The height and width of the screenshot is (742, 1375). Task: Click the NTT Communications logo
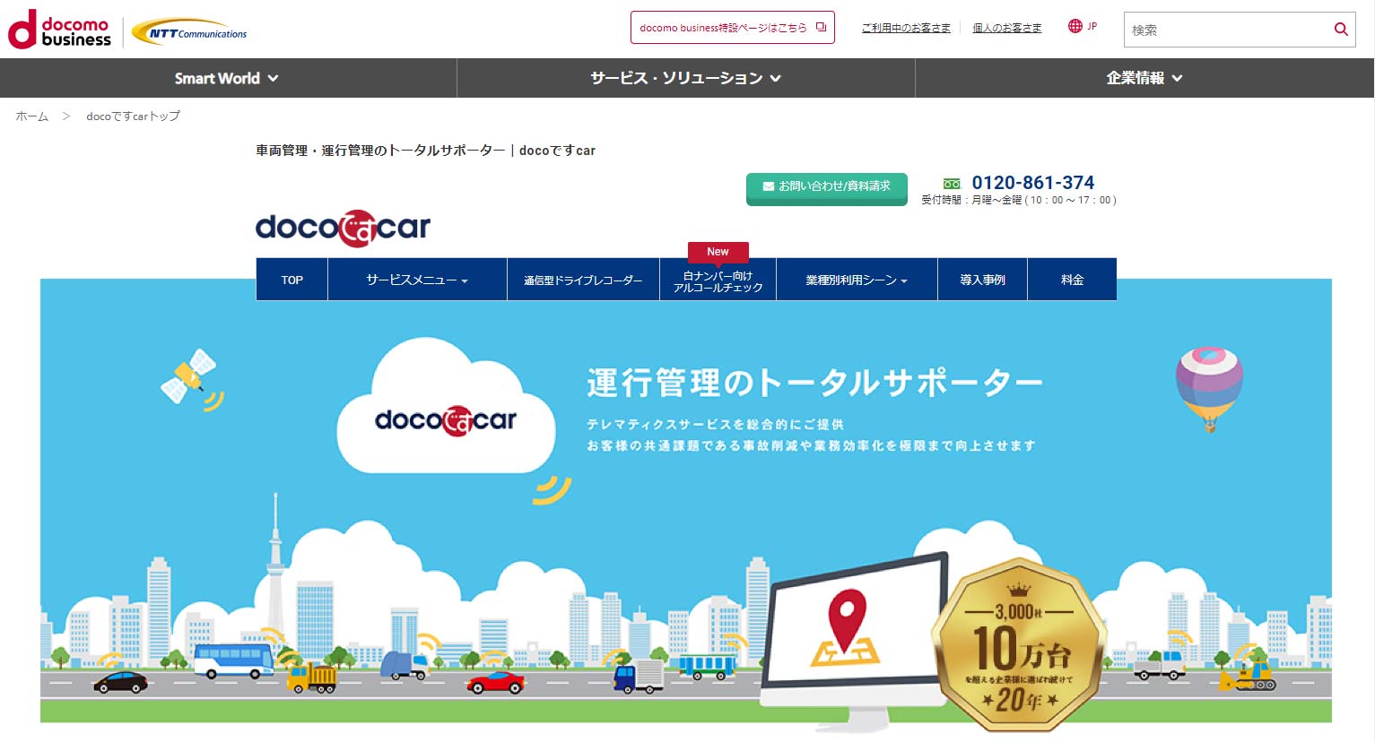pos(189,33)
